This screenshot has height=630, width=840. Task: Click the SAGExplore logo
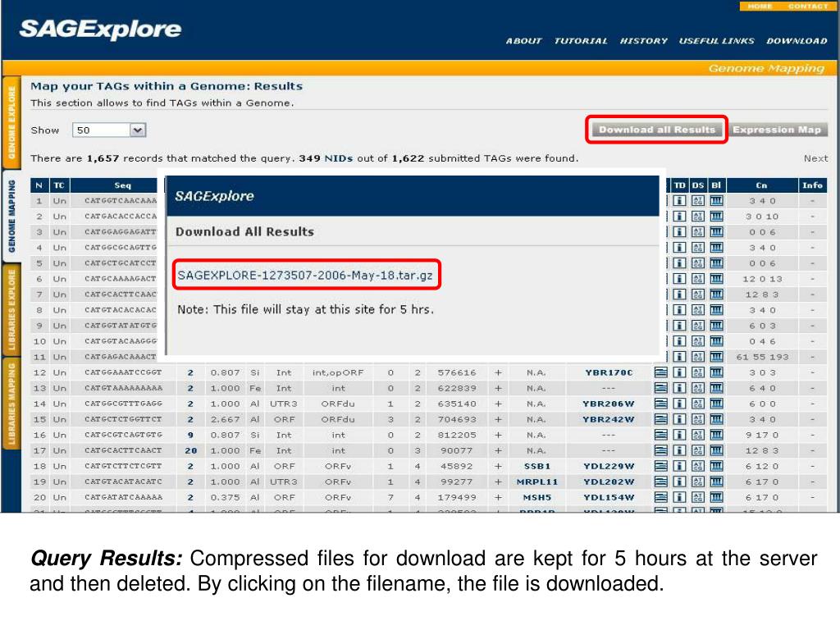(x=100, y=29)
